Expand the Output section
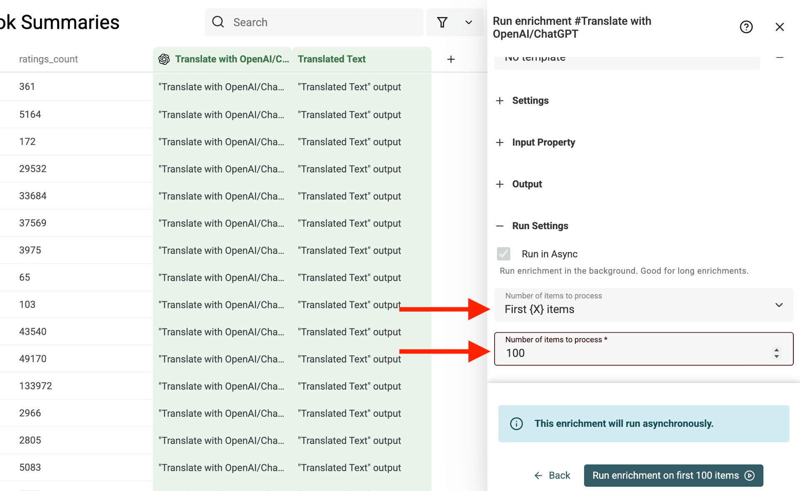 [500, 184]
